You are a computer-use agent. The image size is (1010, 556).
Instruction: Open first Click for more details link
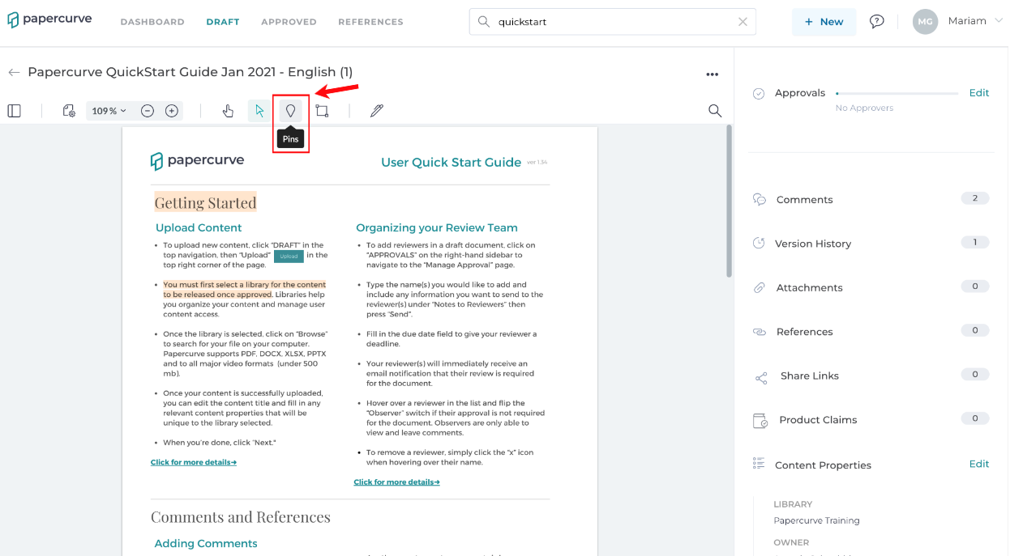tap(194, 462)
